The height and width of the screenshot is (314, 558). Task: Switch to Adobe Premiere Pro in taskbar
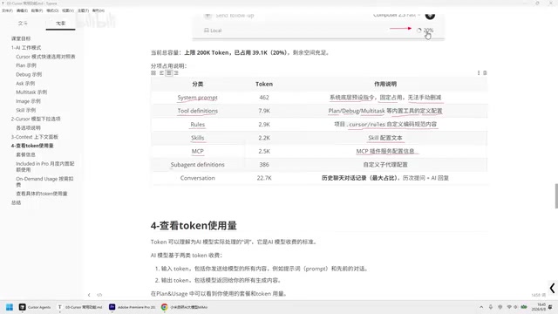point(133,307)
